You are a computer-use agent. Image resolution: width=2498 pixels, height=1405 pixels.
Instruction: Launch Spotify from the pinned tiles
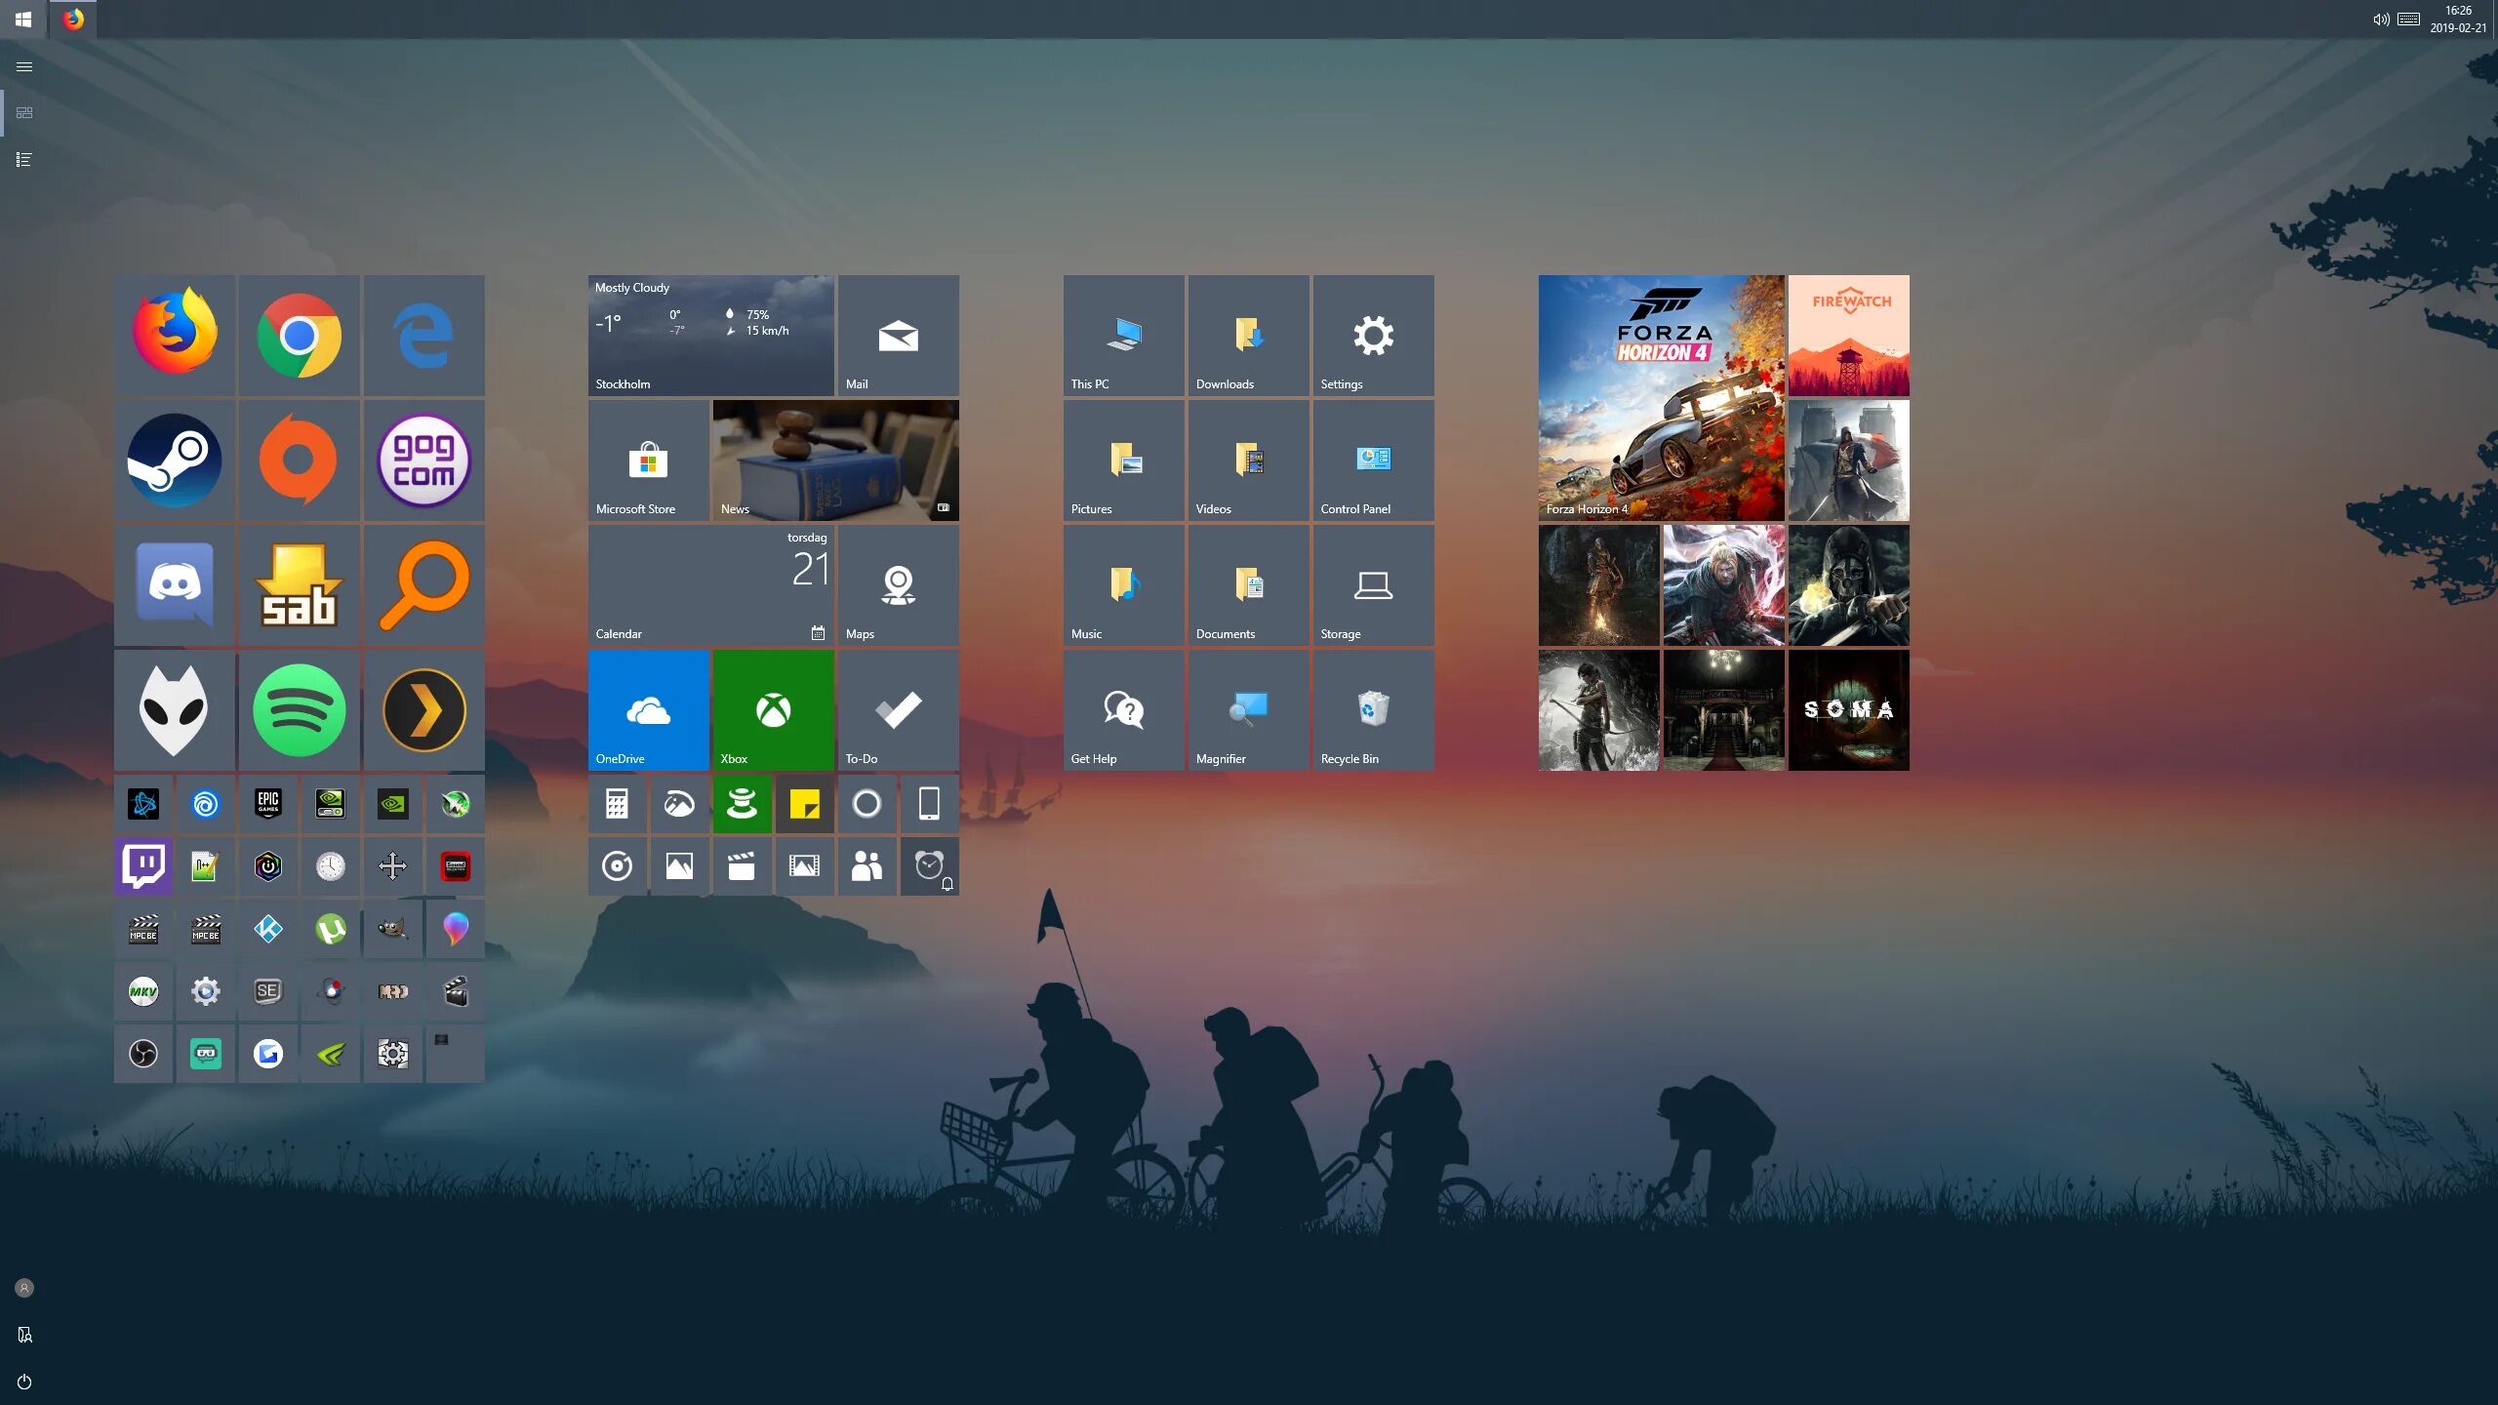(299, 709)
